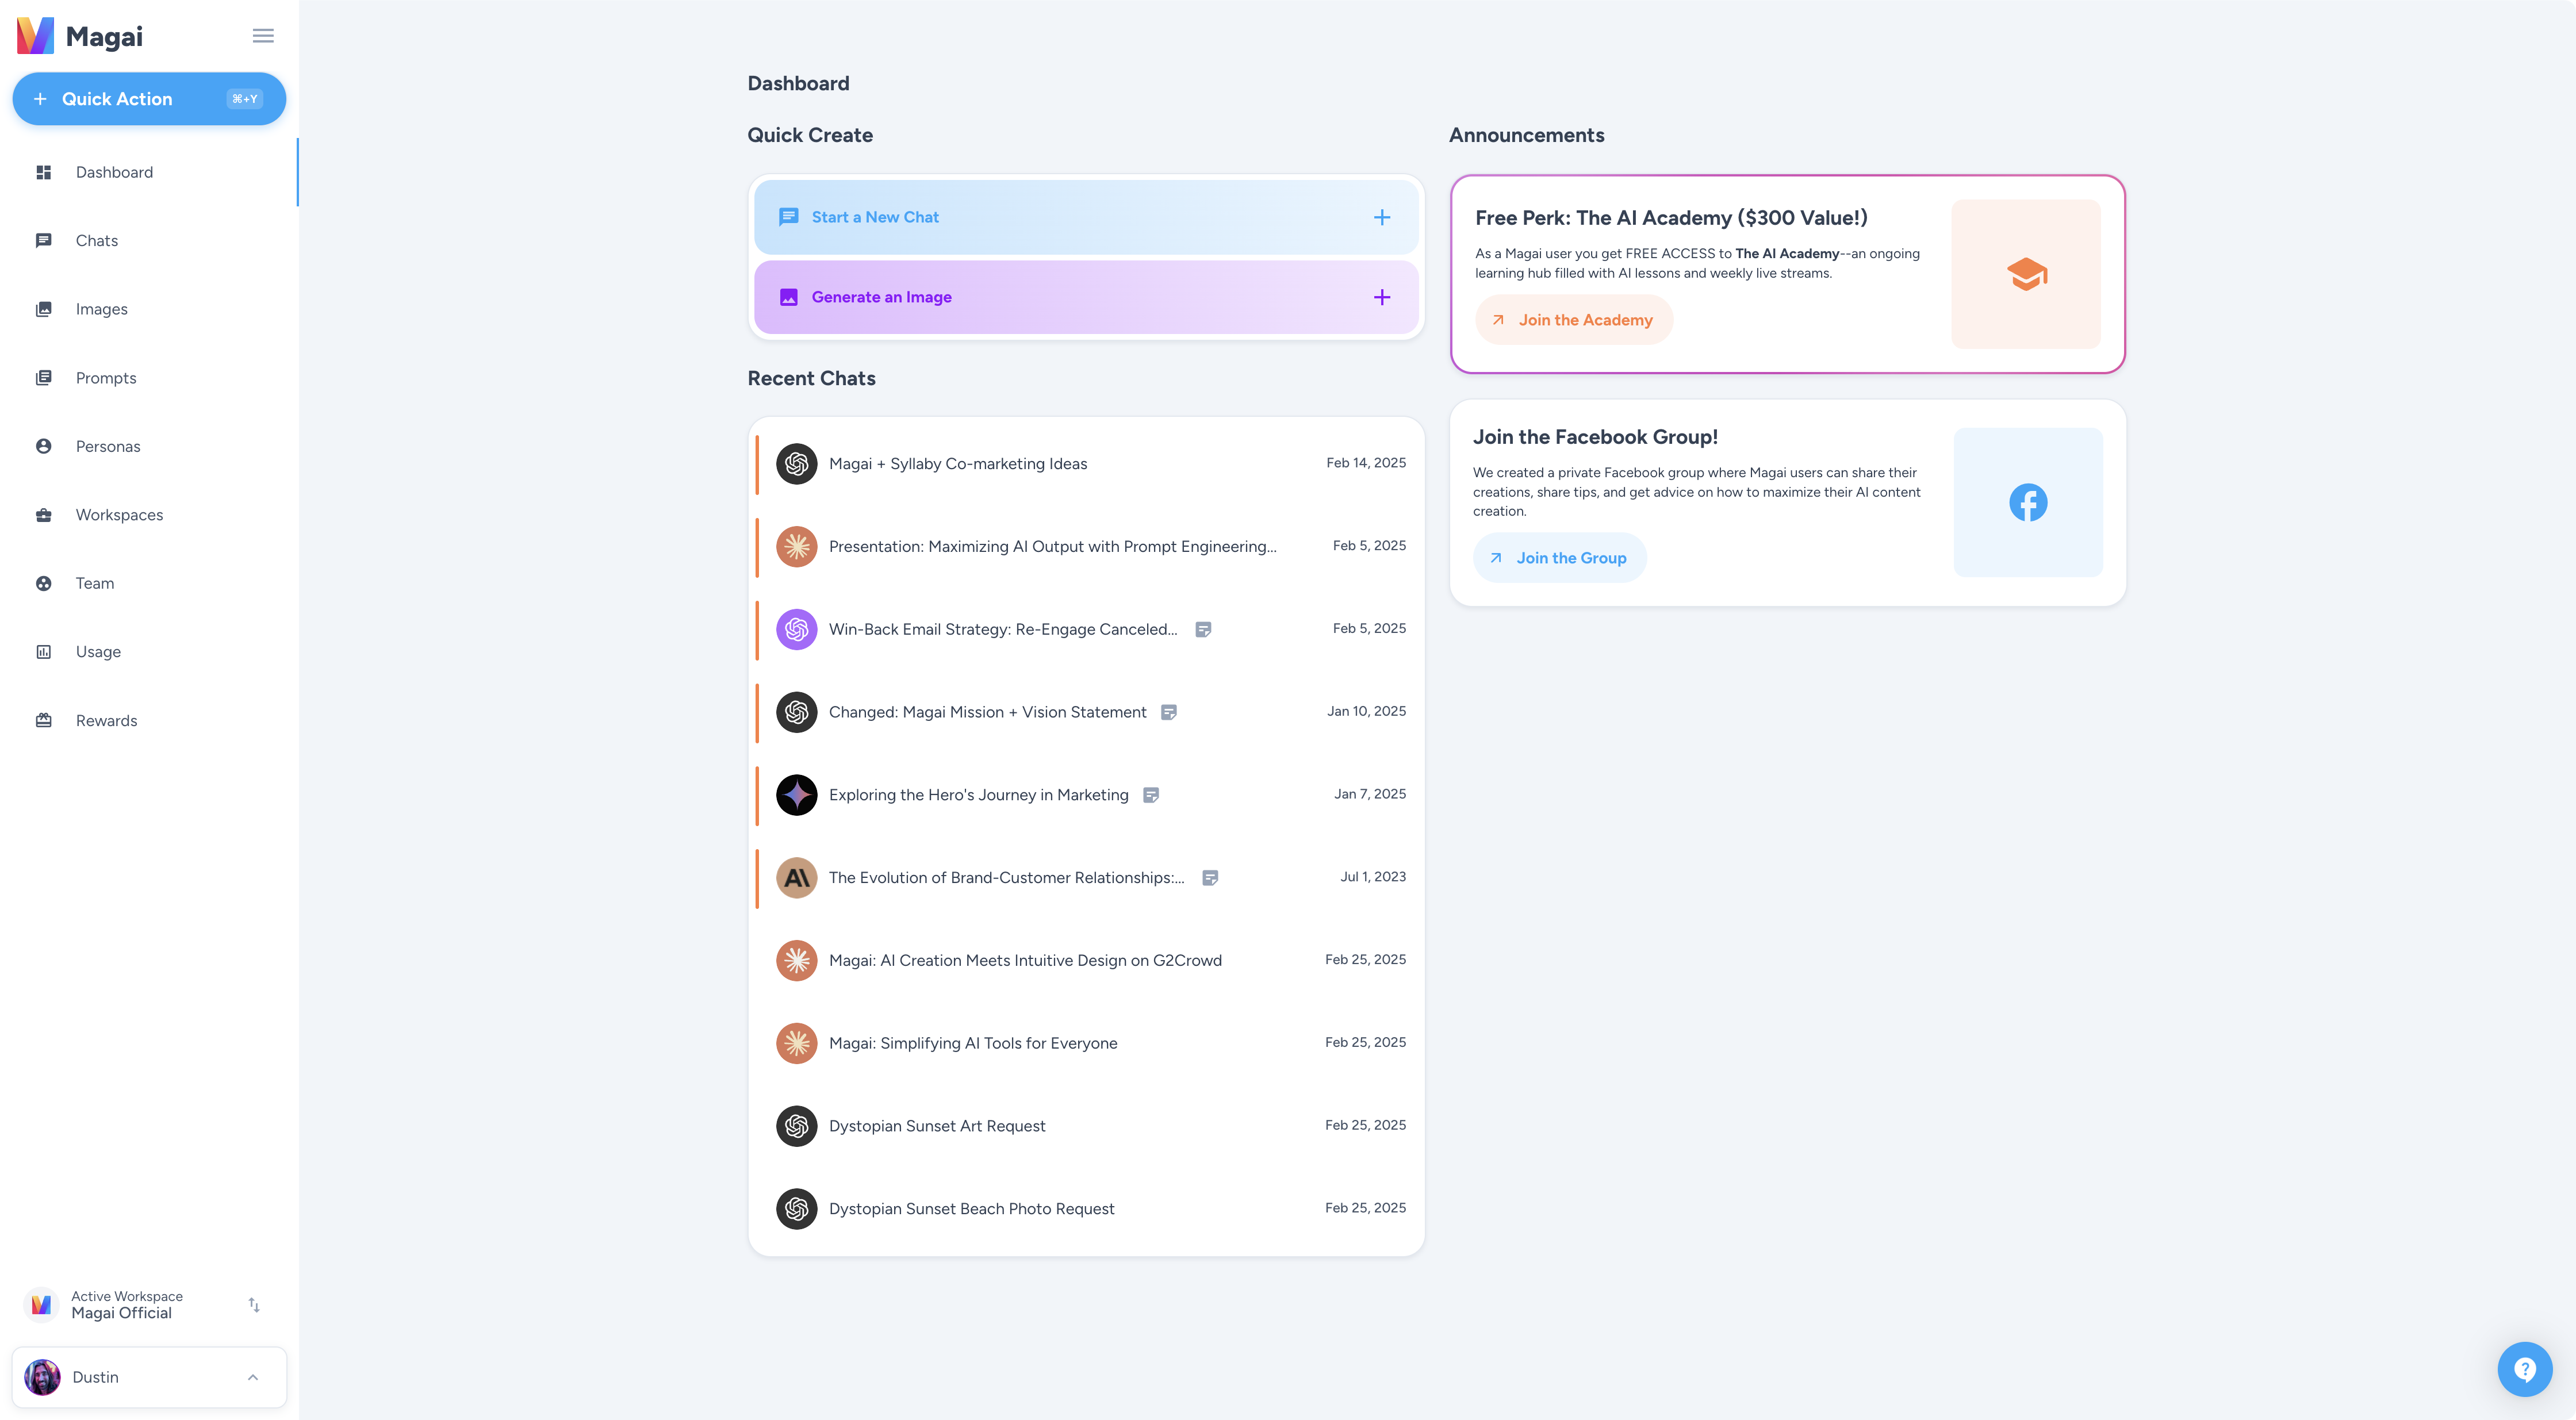Open the Personas sidebar item
Image resolution: width=2576 pixels, height=1420 pixels.
coord(108,447)
